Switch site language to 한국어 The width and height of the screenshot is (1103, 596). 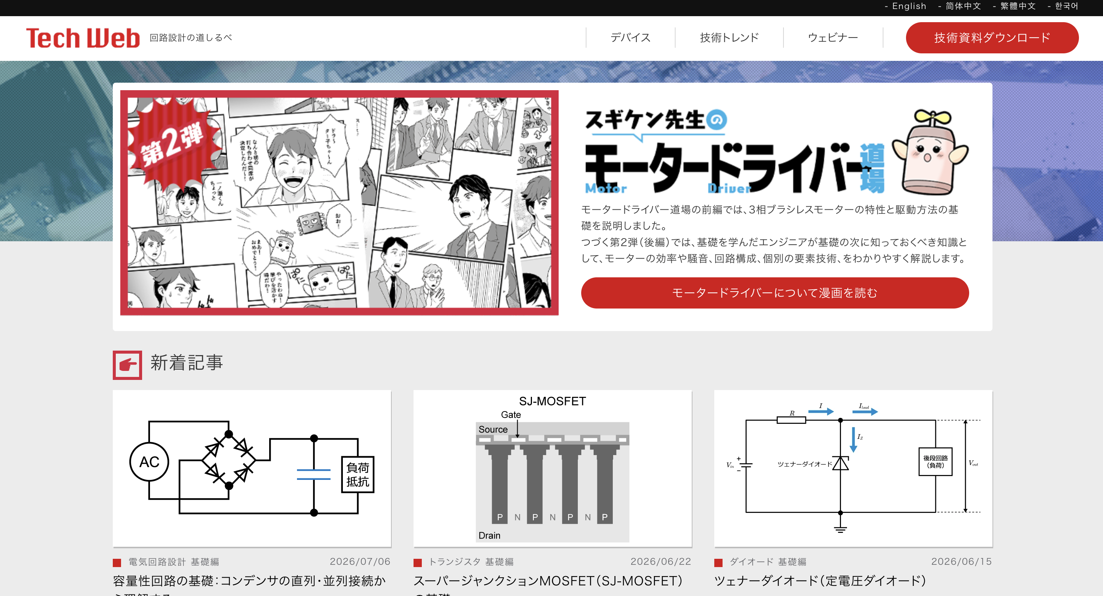1066,6
